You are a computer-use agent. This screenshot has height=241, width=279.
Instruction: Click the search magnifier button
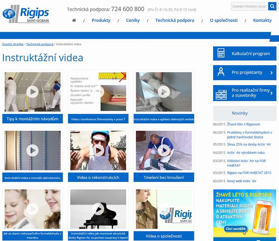coord(272,6)
